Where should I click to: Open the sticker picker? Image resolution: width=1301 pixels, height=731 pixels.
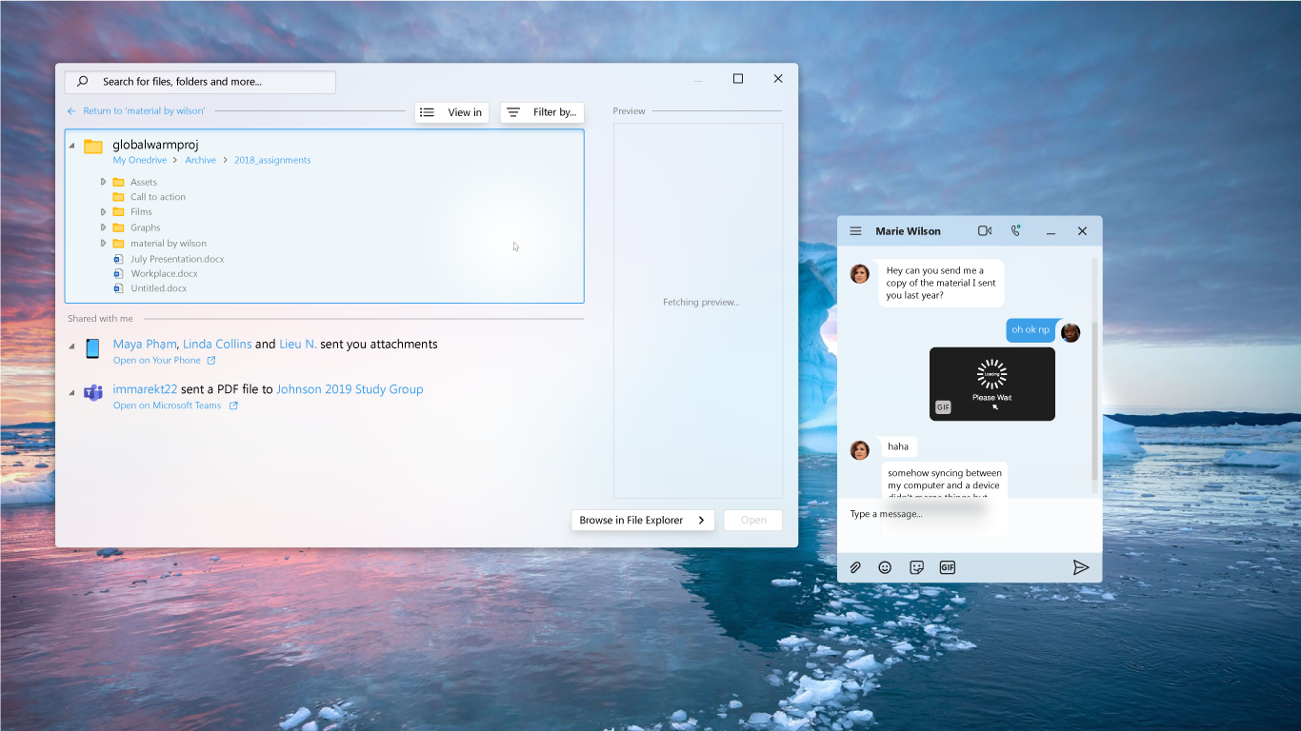pyautogui.click(x=916, y=566)
